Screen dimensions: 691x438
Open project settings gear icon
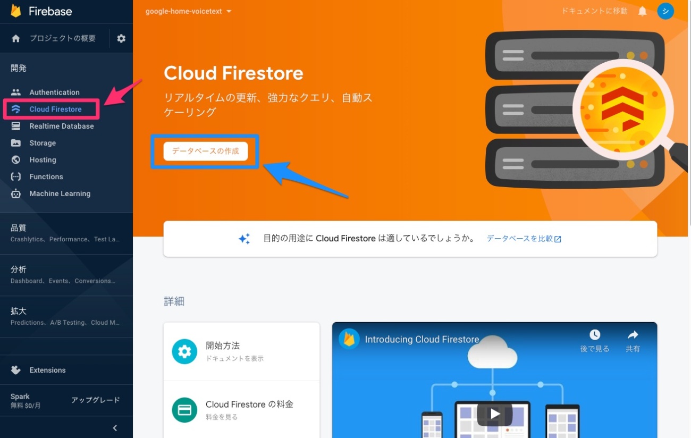[121, 38]
